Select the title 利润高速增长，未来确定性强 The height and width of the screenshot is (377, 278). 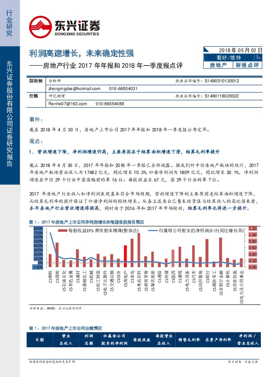tap(82, 53)
